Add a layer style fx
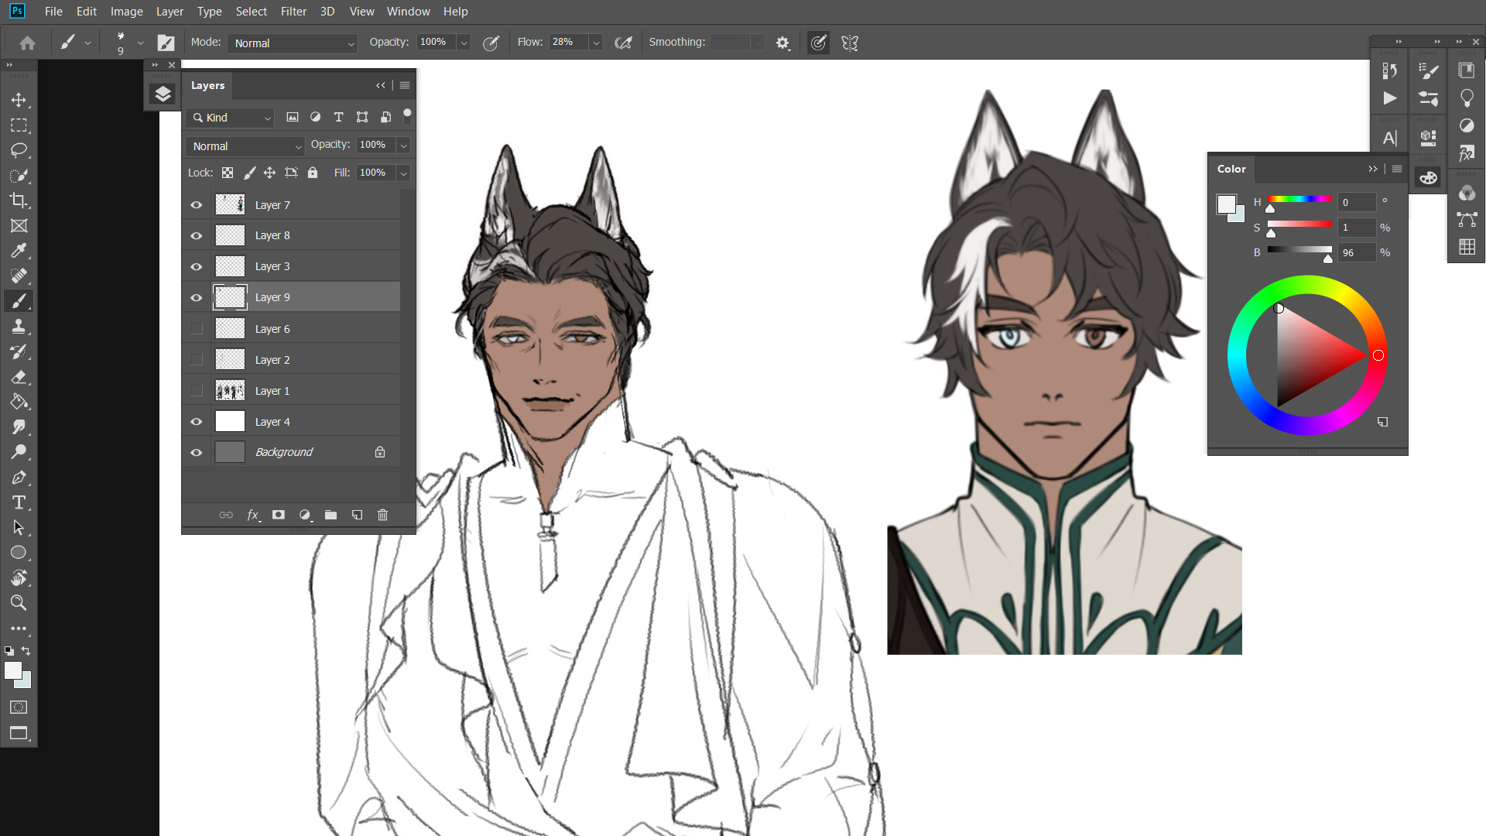 coord(252,515)
